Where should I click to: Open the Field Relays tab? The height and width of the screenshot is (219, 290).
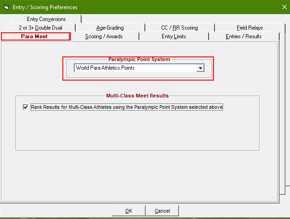pyautogui.click(x=249, y=28)
